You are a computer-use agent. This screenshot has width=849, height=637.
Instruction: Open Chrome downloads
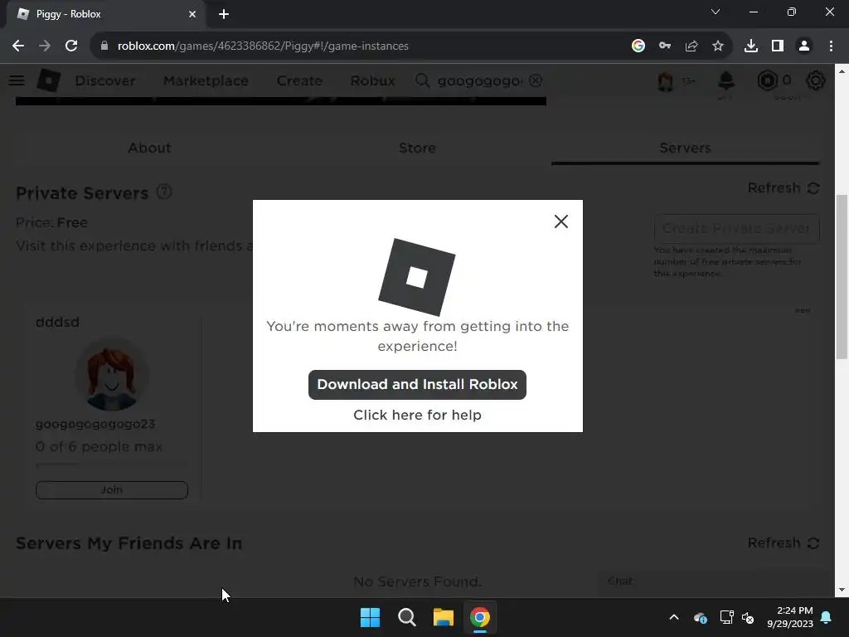tap(751, 46)
